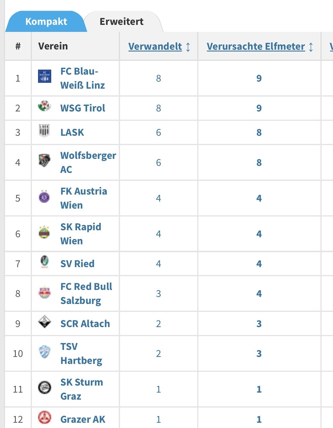This screenshot has width=333, height=428.
Task: Click the Grazer AK club crest
Action: tap(44, 418)
